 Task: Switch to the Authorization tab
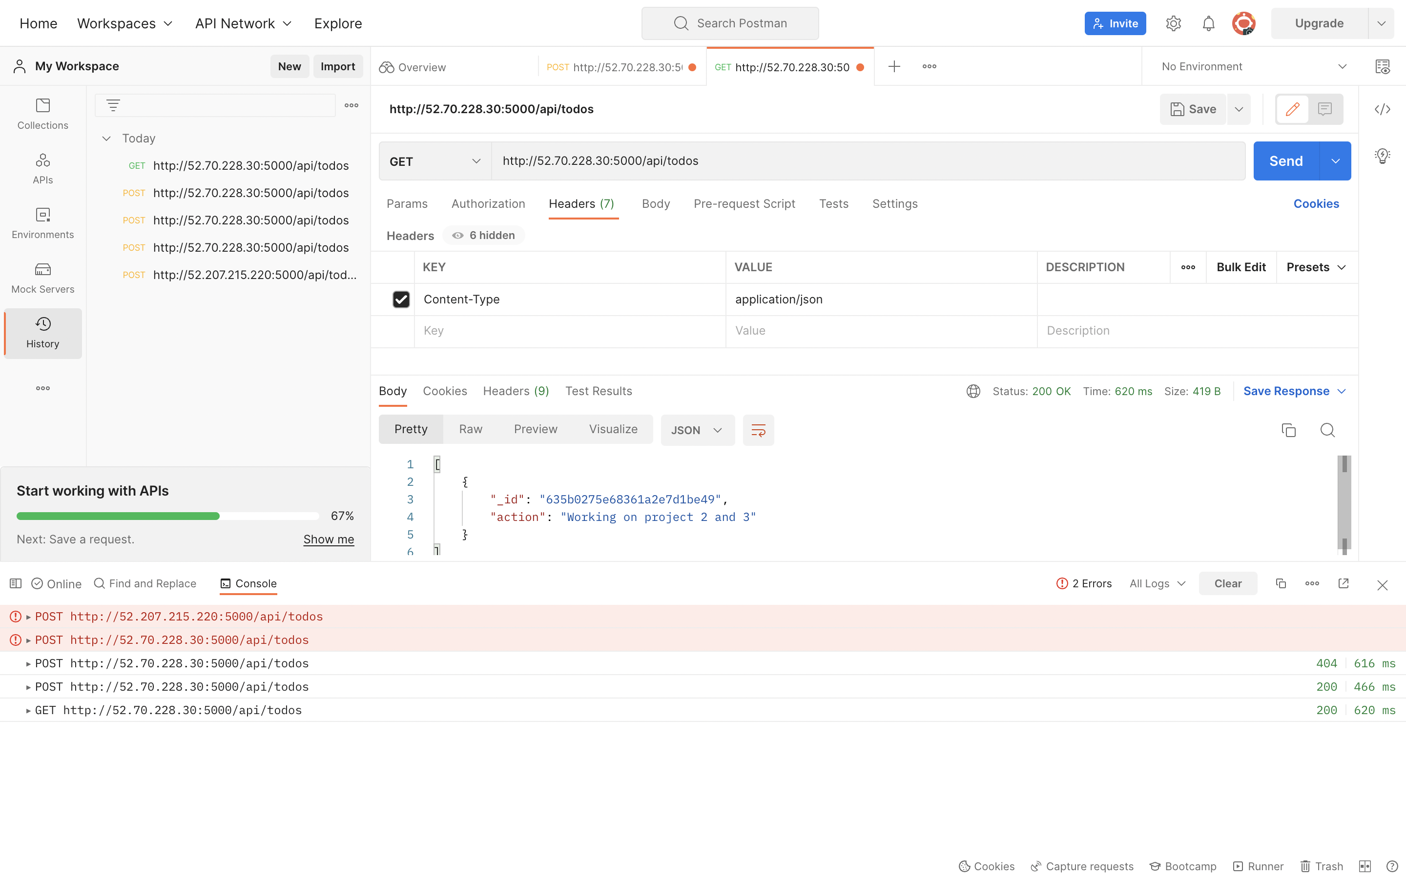[x=488, y=204]
